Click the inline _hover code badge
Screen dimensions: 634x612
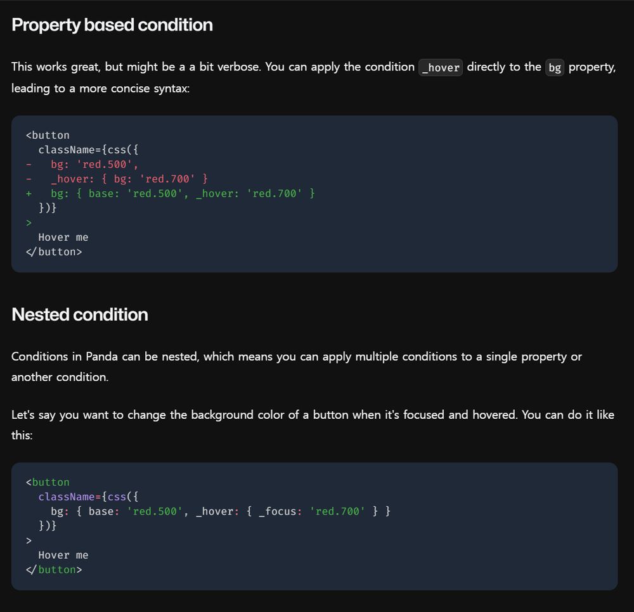click(441, 67)
